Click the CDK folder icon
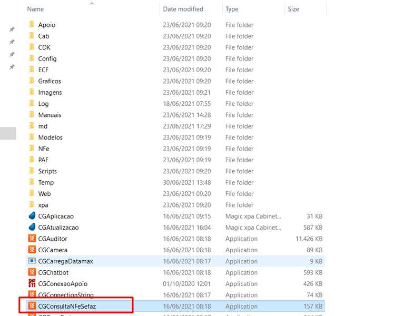 click(x=32, y=47)
